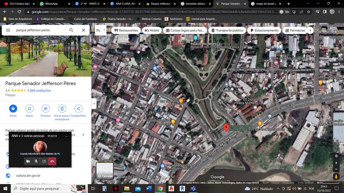Hang up the call with red button
Screen dimensions: 344x193
(52, 161)
